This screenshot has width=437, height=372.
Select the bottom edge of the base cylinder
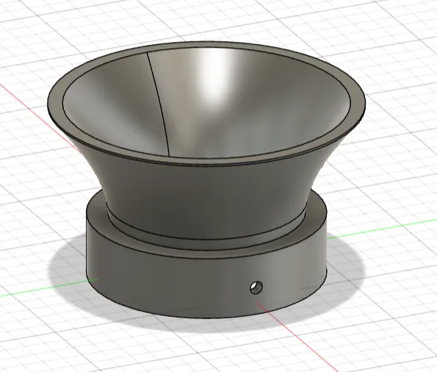[206, 318]
